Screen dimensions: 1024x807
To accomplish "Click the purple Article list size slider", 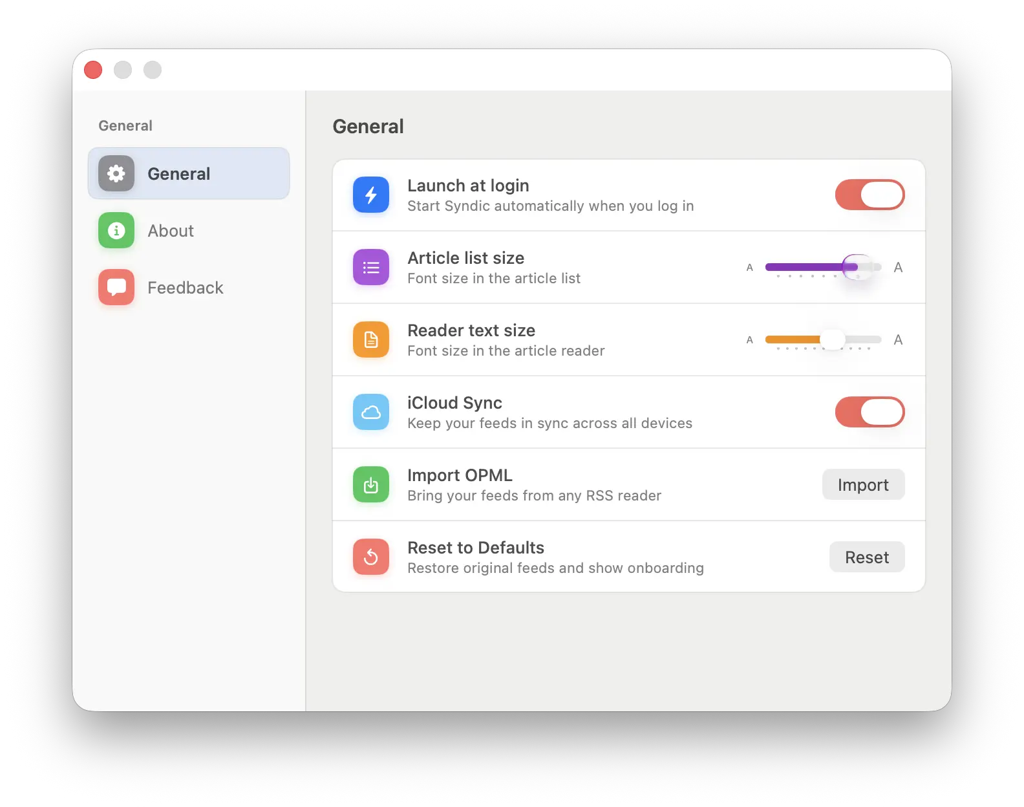I will coord(823,267).
